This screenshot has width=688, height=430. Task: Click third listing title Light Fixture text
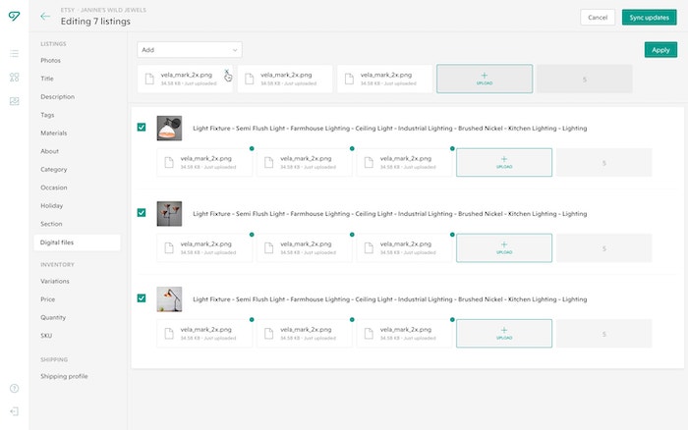pyautogui.click(x=389, y=299)
